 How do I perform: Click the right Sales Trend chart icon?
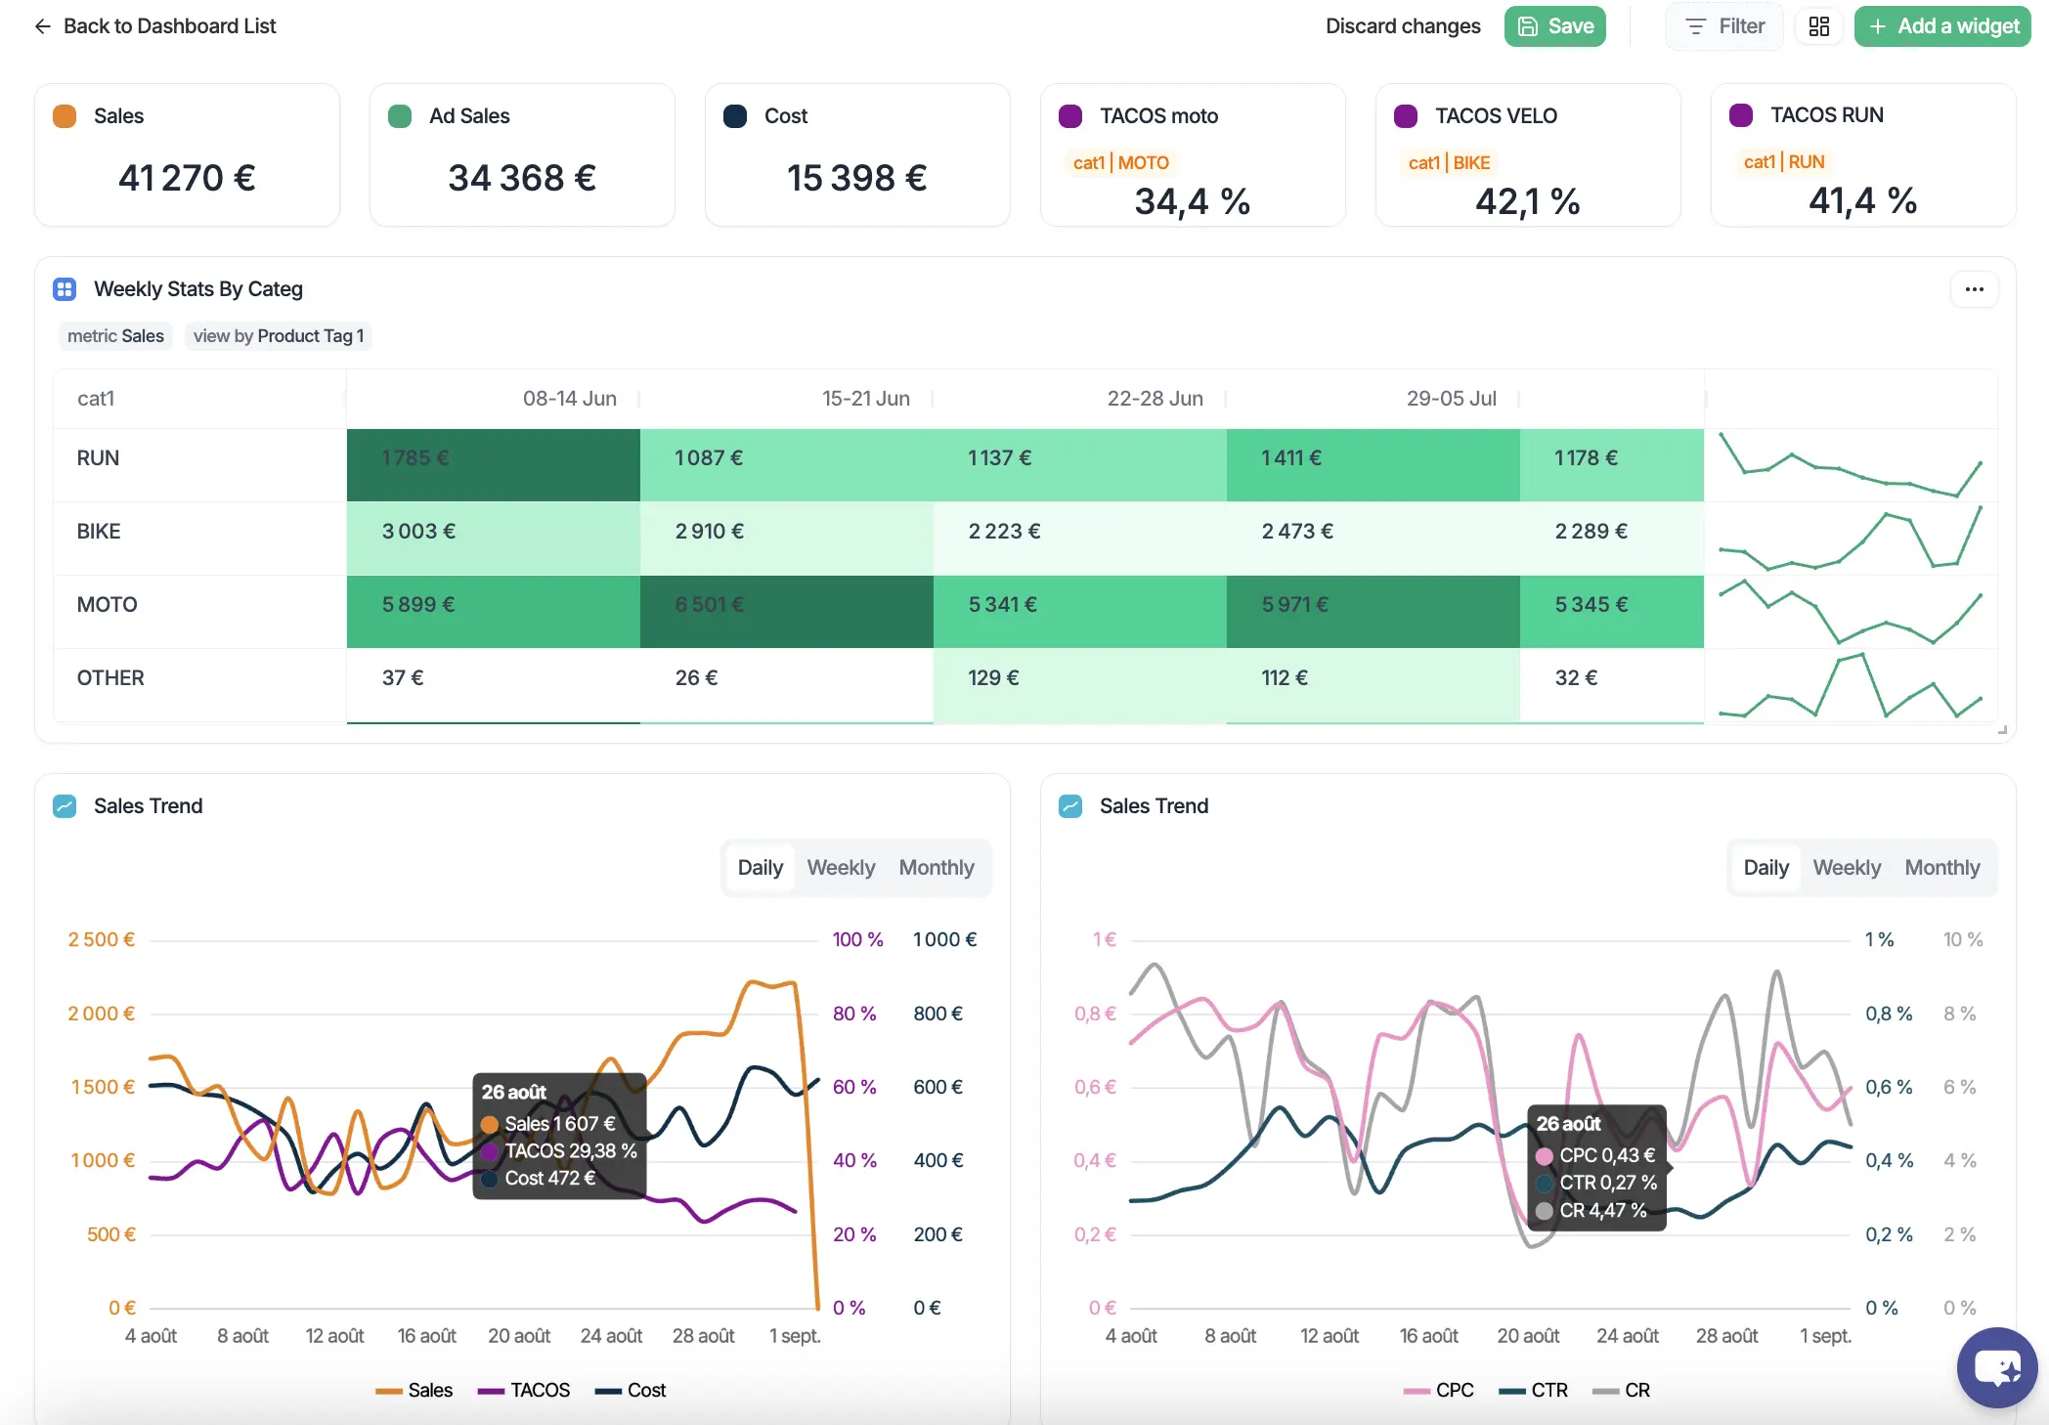pyautogui.click(x=1070, y=806)
